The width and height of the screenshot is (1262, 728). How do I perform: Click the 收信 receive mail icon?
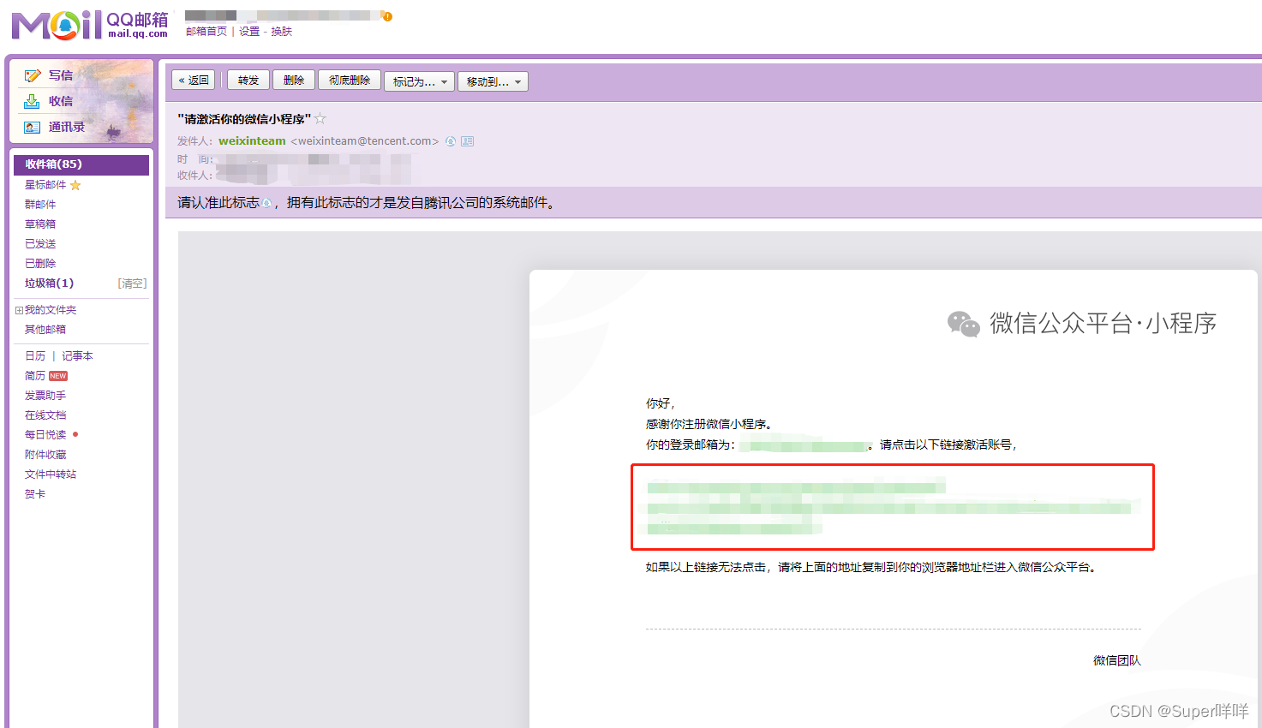pyautogui.click(x=33, y=101)
